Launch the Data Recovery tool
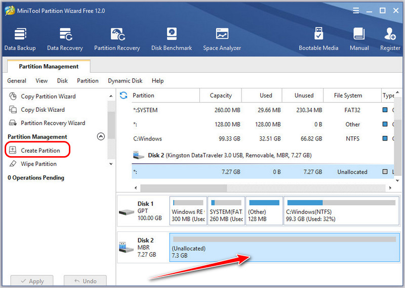The width and height of the screenshot is (405, 288). pyautogui.click(x=65, y=39)
